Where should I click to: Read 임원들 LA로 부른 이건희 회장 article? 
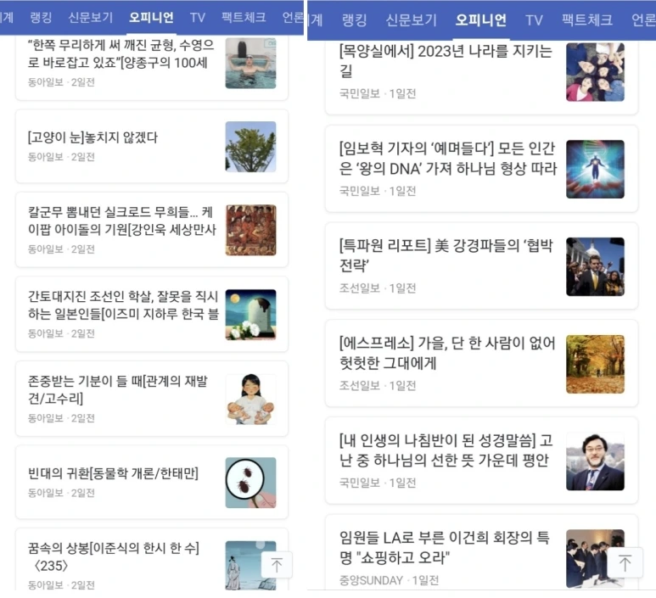[481, 553]
